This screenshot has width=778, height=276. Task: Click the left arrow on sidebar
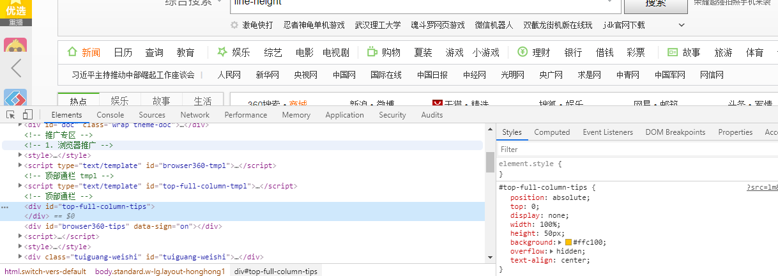(x=17, y=68)
